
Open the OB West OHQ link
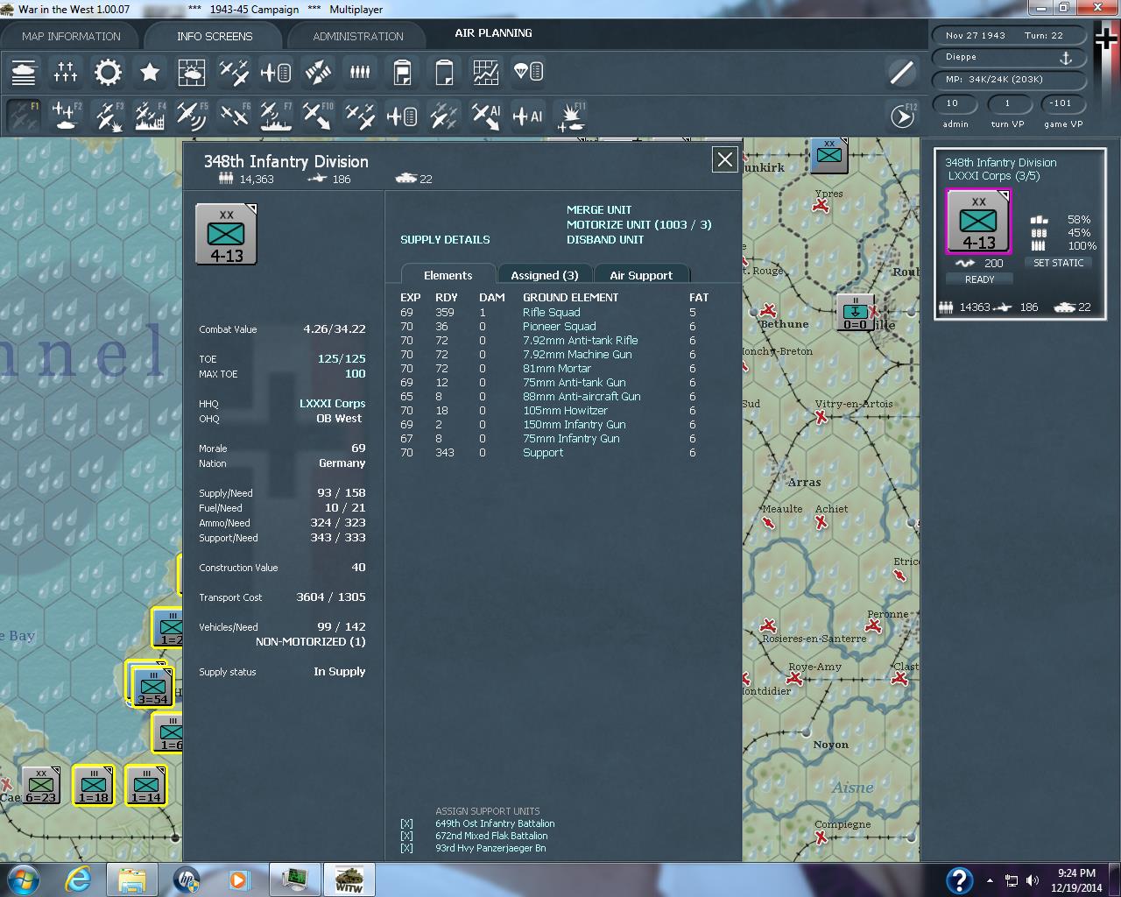click(339, 419)
